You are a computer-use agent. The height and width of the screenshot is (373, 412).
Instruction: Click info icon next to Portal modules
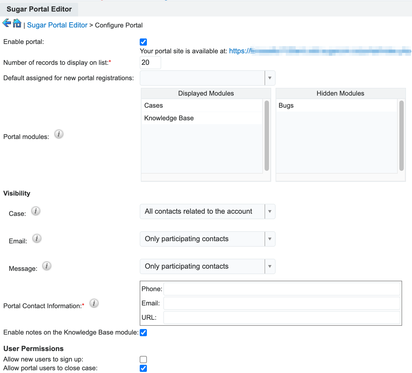[x=59, y=134]
